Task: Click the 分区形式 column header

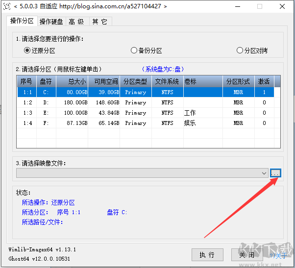Action: point(239,81)
